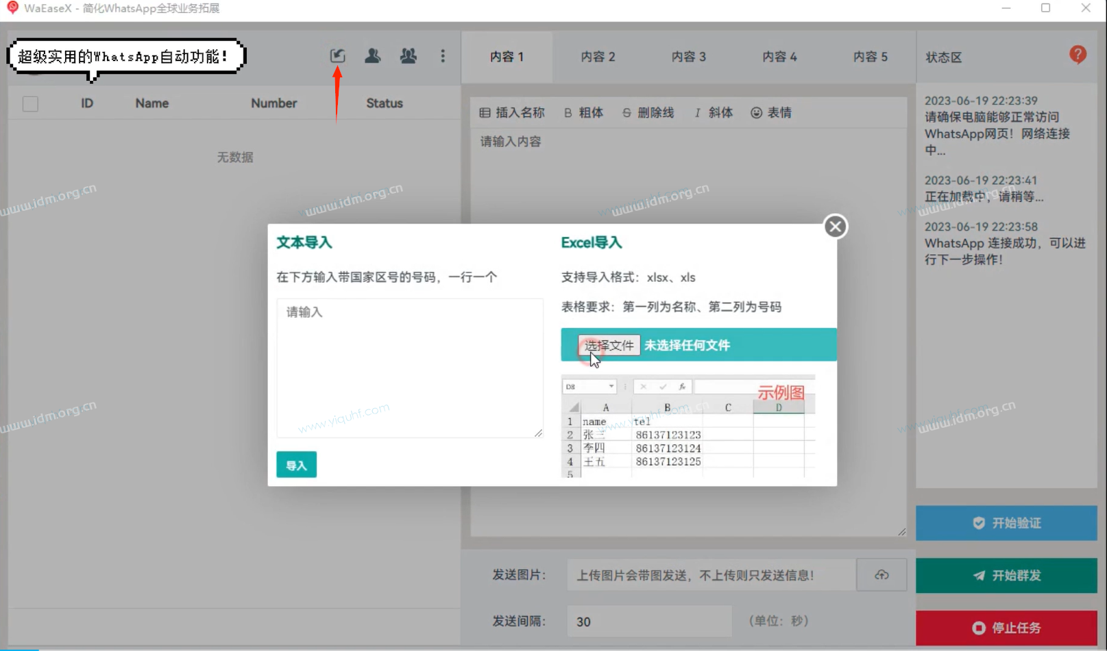Viewport: 1107px width, 651px height.
Task: Apply 粗体 bold formatting
Action: pyautogui.click(x=583, y=113)
